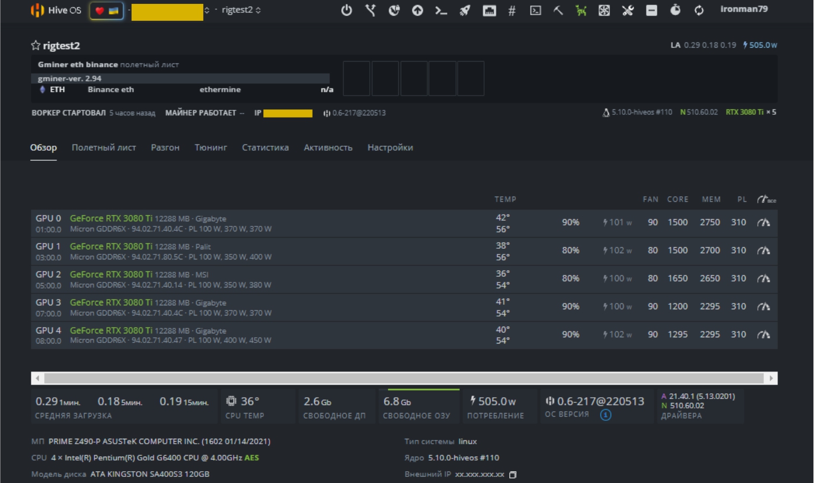The image size is (814, 483).
Task: Click the GPU 1 overclock speedometer icon
Action: pos(764,250)
